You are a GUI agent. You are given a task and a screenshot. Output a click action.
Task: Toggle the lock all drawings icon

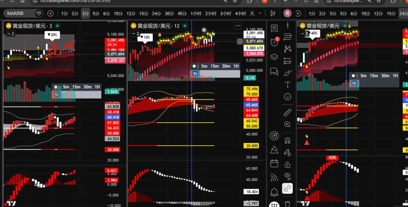coord(287,164)
